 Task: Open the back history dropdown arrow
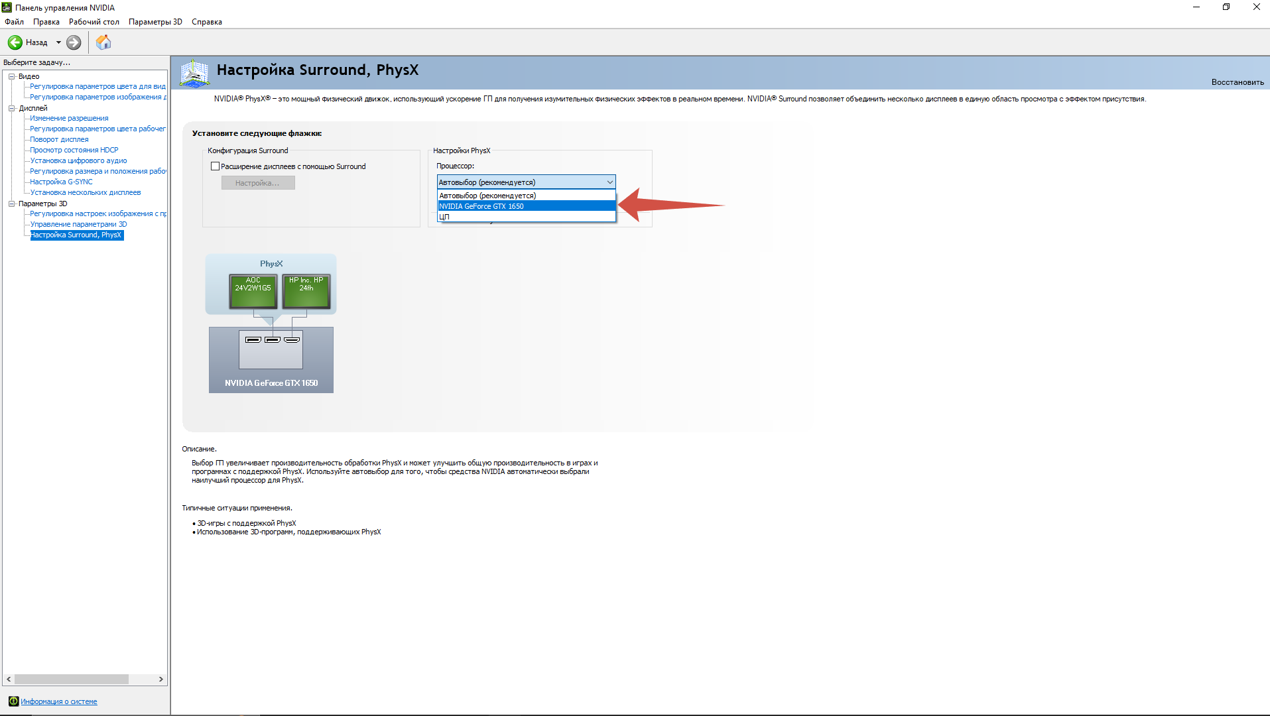tap(58, 42)
